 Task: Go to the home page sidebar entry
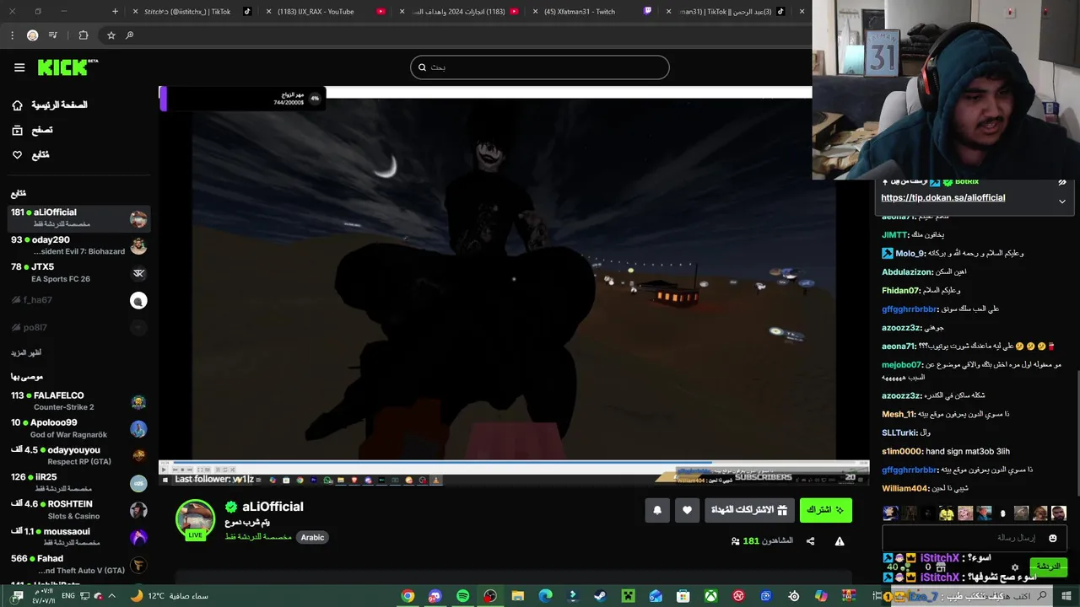click(x=51, y=105)
